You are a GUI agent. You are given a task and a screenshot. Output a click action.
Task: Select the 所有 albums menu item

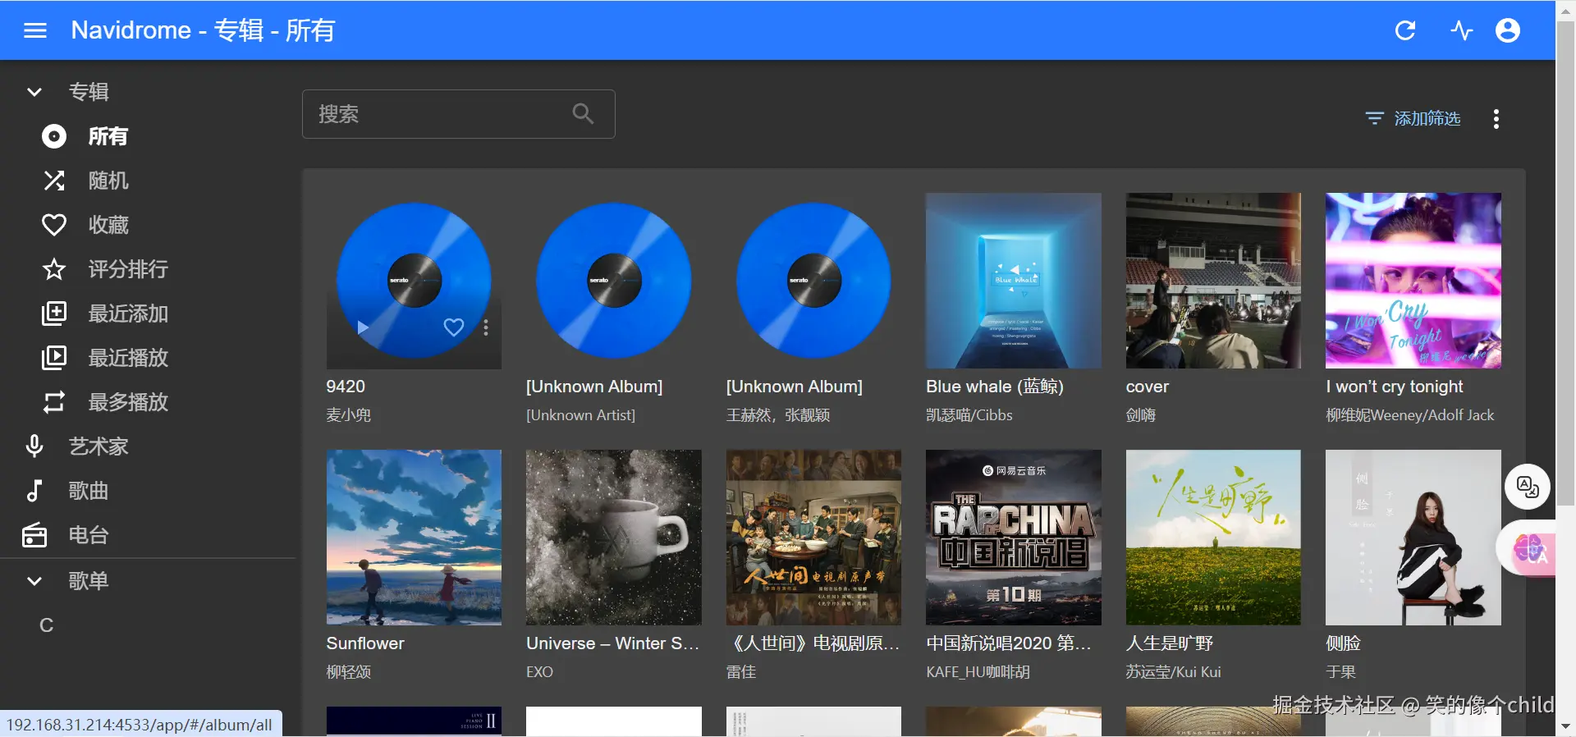pos(148,136)
